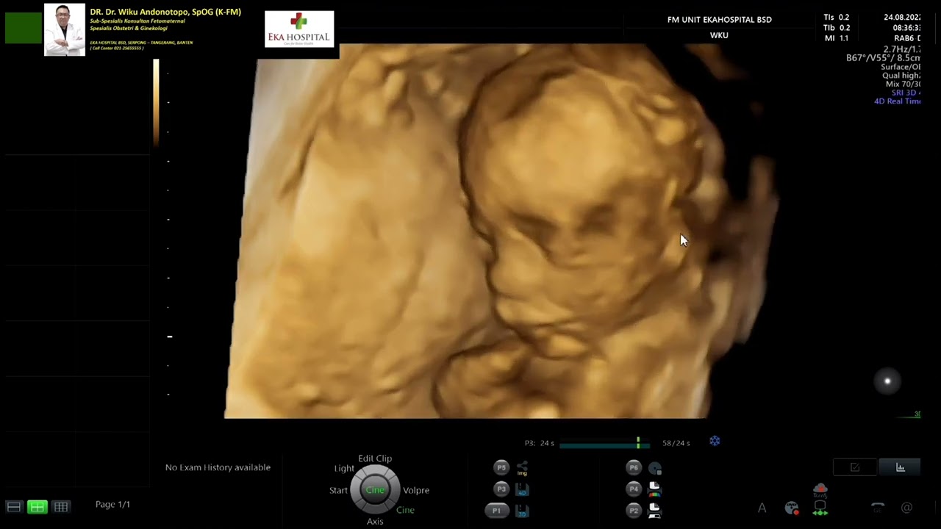Click the 3D save disk icon beside P1

pyautogui.click(x=522, y=511)
